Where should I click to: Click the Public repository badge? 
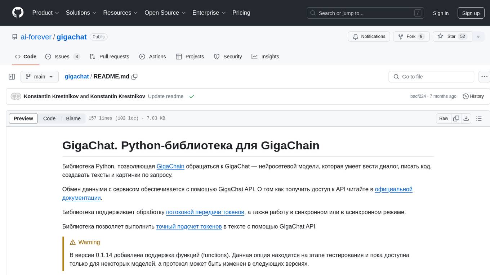(98, 37)
